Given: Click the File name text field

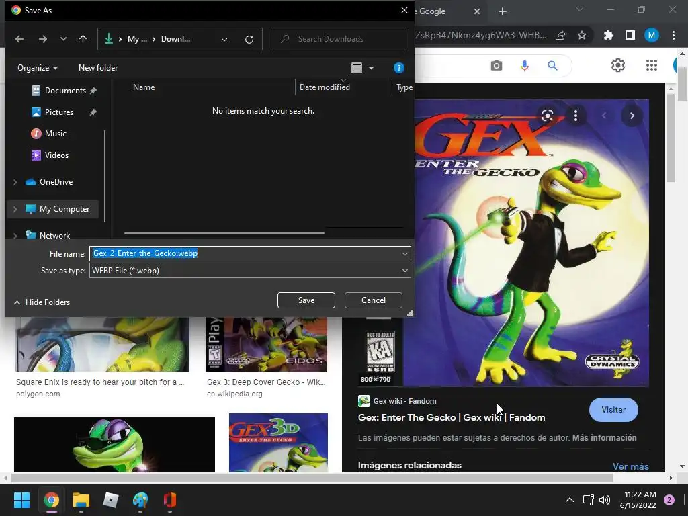Looking at the screenshot, I should [245, 253].
